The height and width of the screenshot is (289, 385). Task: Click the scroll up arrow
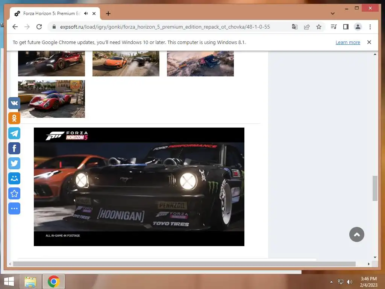pos(375,54)
